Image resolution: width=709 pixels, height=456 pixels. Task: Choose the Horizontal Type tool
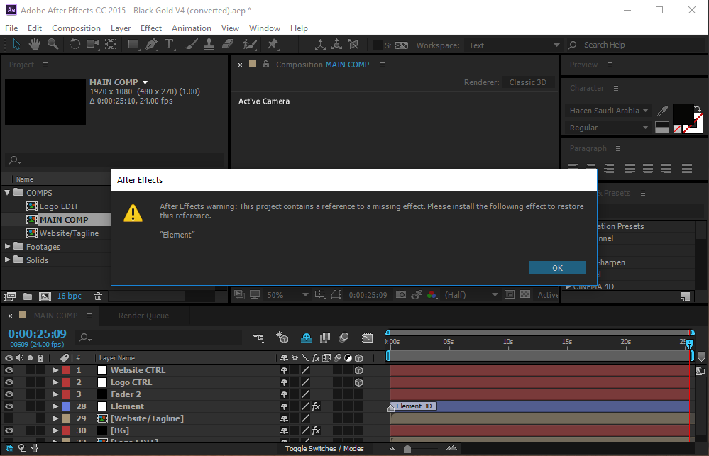click(169, 45)
